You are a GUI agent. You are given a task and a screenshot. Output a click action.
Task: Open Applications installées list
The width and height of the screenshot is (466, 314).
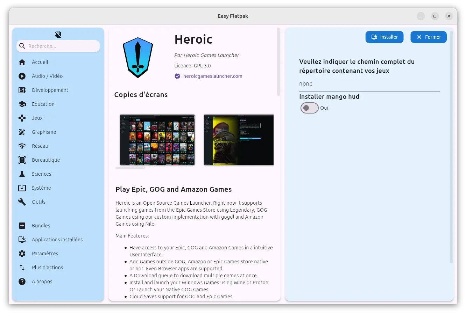point(58,240)
